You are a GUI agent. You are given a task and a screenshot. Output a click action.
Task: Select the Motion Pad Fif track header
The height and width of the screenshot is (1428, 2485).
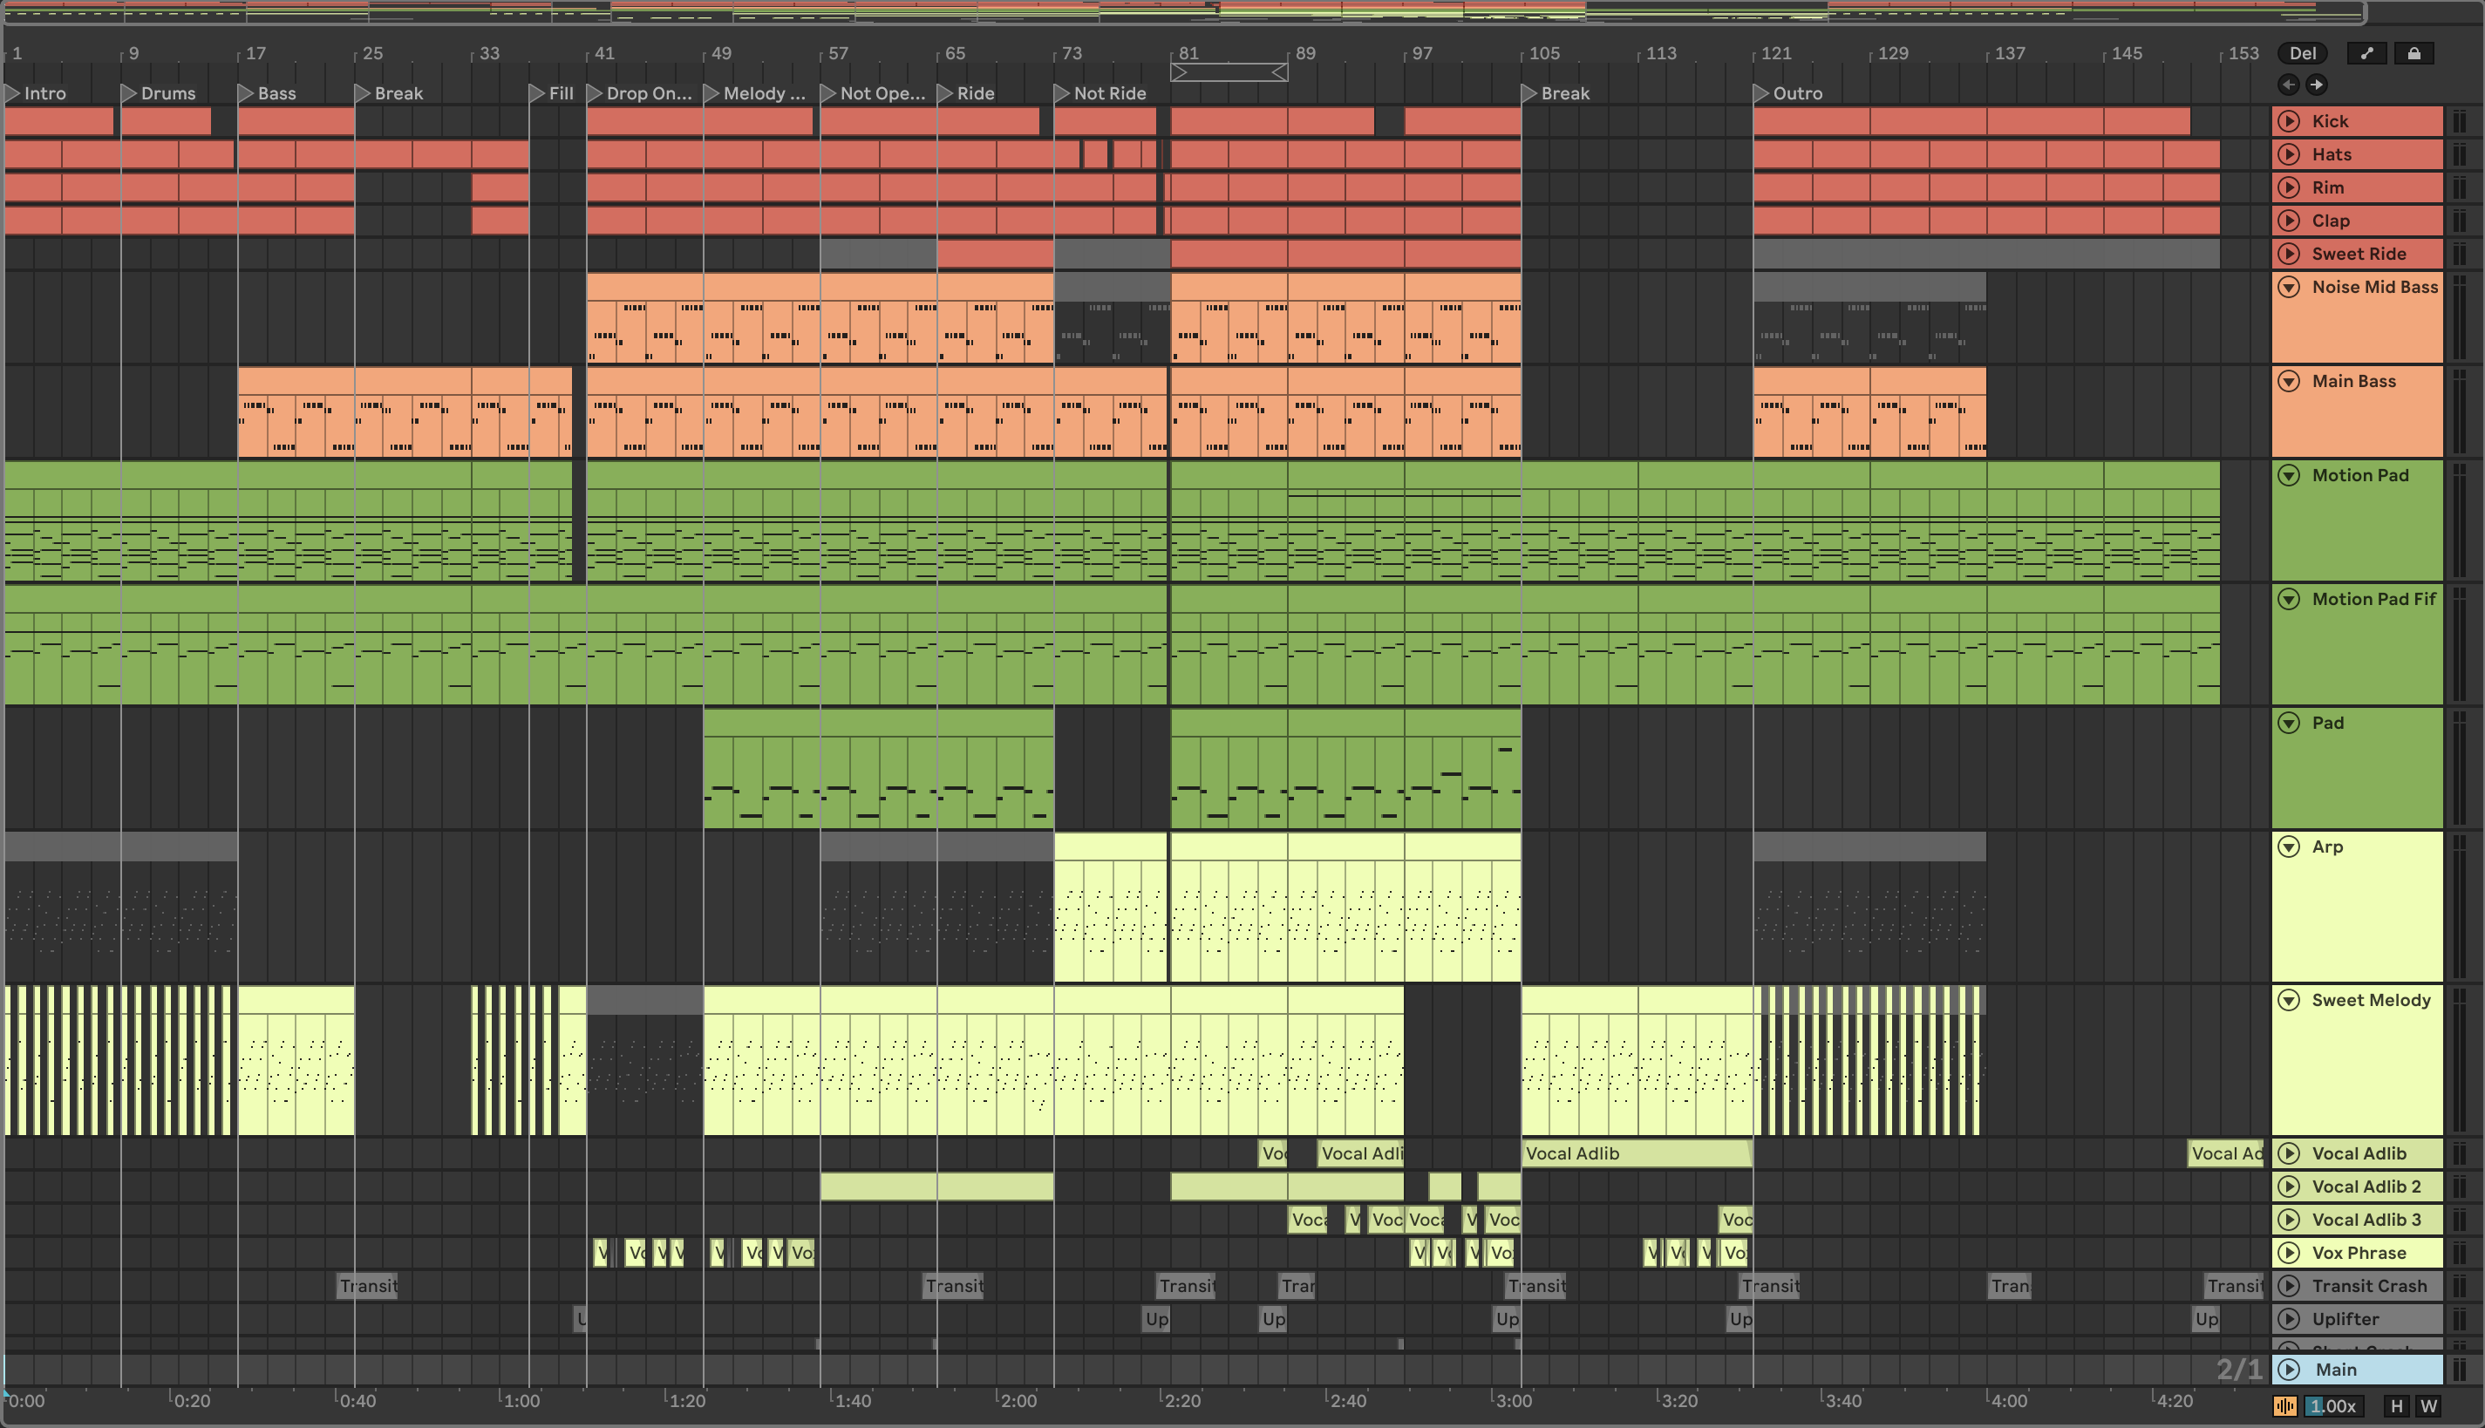point(2358,644)
